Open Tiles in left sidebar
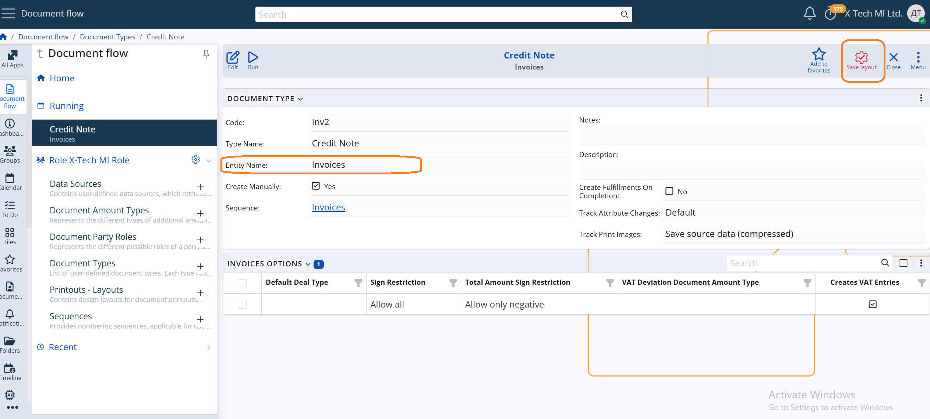Screen dimensions: 930x419 pyautogui.click(x=10, y=236)
